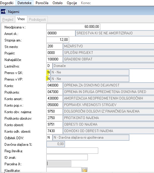Click the Stopnja am. rate field
The image size is (154, 173).
tap(58, 40)
